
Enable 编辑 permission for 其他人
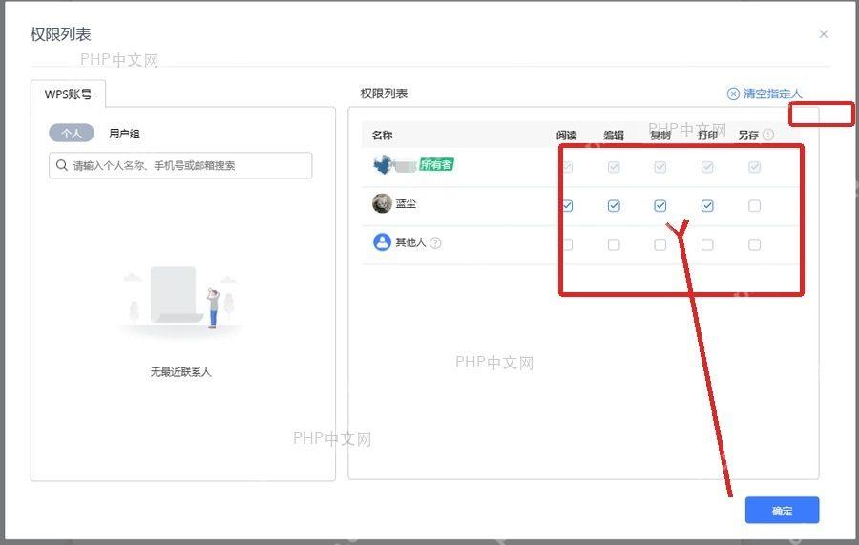[614, 244]
